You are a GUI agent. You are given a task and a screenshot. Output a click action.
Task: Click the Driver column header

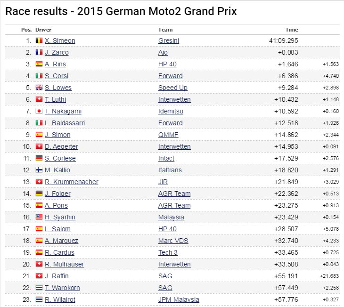click(43, 30)
